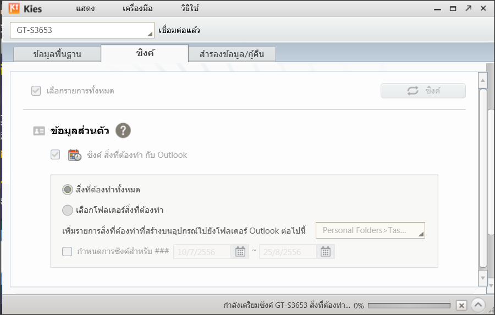This screenshot has width=495, height=315.
Task: Maximize the Kies window
Action: pyautogui.click(x=453, y=9)
